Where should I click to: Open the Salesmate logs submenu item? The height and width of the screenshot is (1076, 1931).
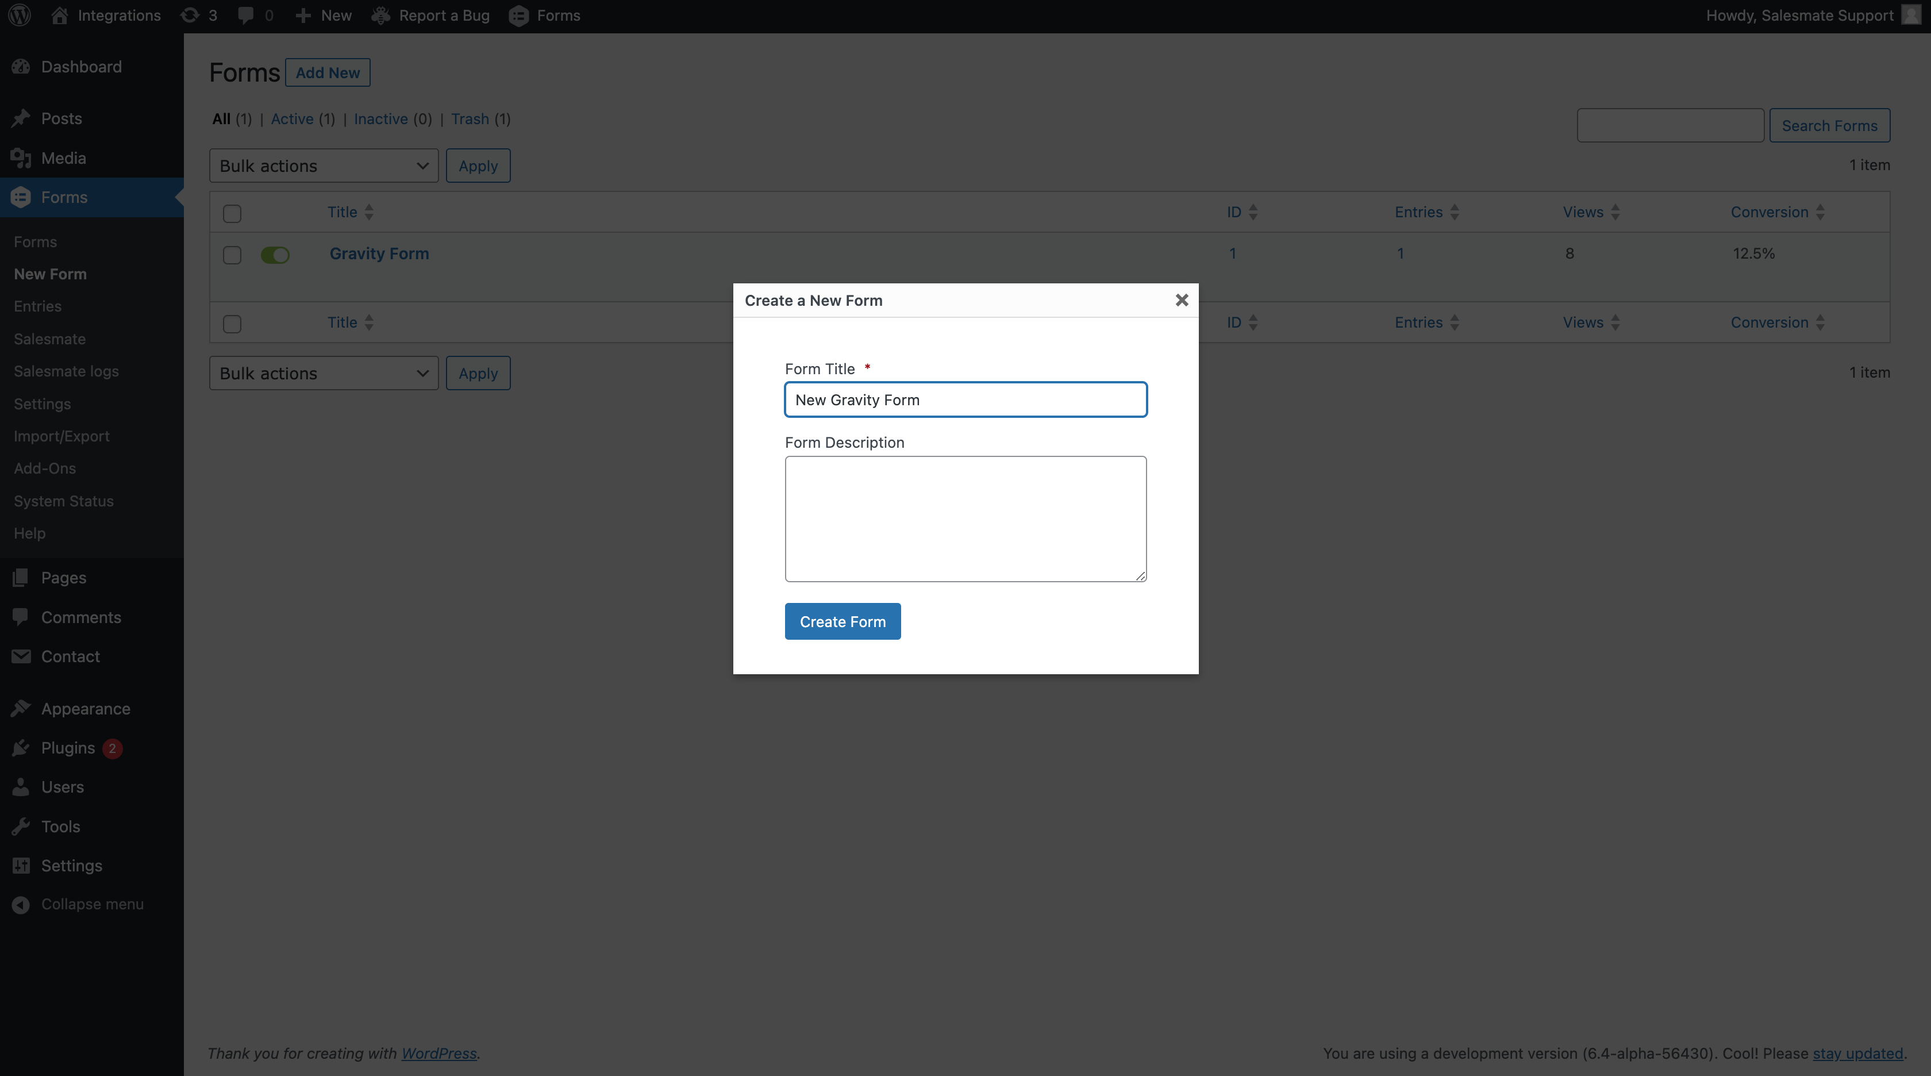(x=66, y=371)
